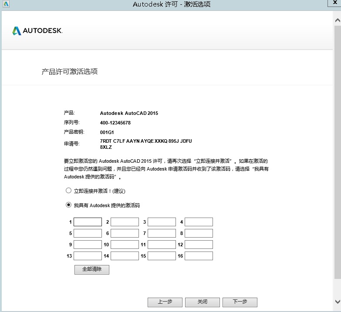Click activation code field 16
The height and width of the screenshot is (312, 341).
[x=199, y=256]
